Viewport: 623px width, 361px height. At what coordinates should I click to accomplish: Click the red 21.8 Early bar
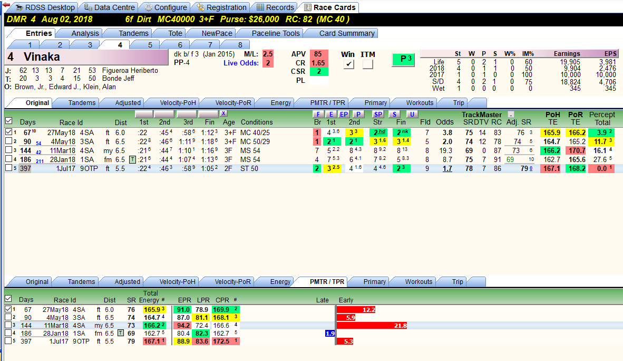[x=372, y=325]
